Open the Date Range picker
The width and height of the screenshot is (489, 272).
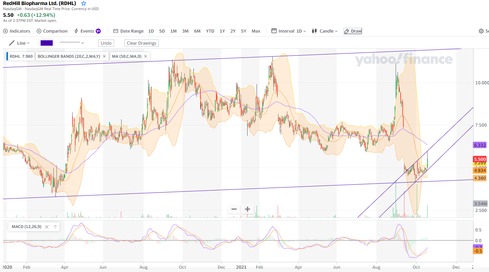tap(128, 31)
